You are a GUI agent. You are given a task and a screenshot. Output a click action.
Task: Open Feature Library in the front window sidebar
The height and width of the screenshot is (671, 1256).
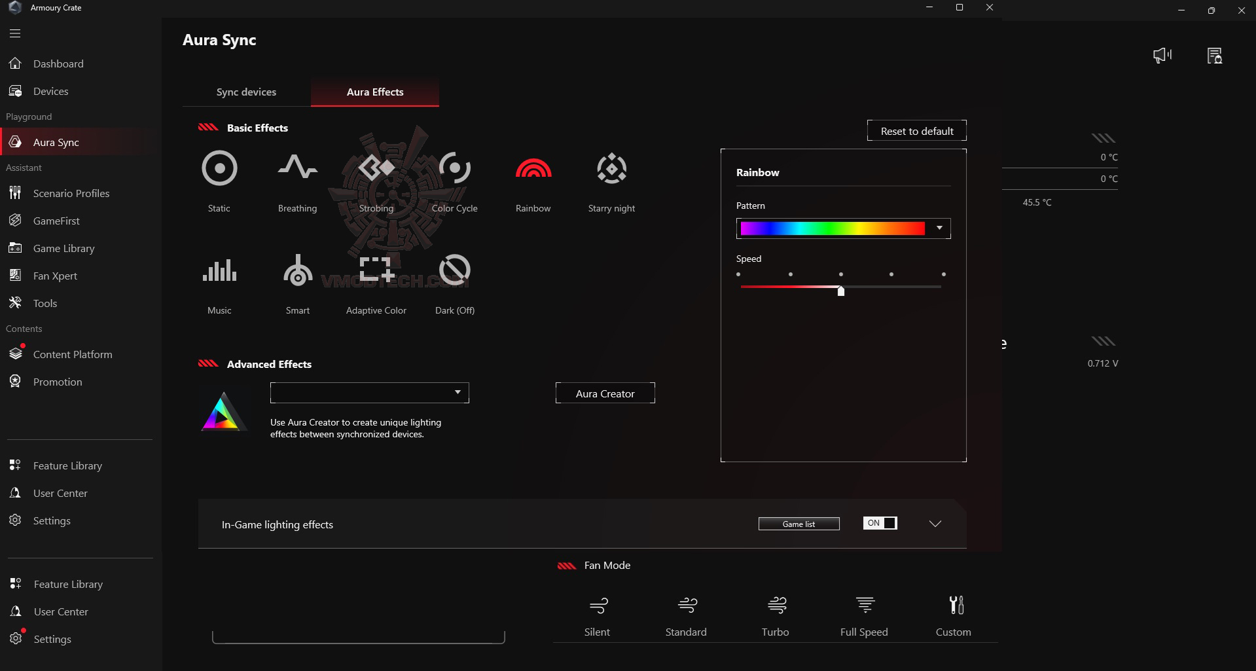tap(67, 465)
